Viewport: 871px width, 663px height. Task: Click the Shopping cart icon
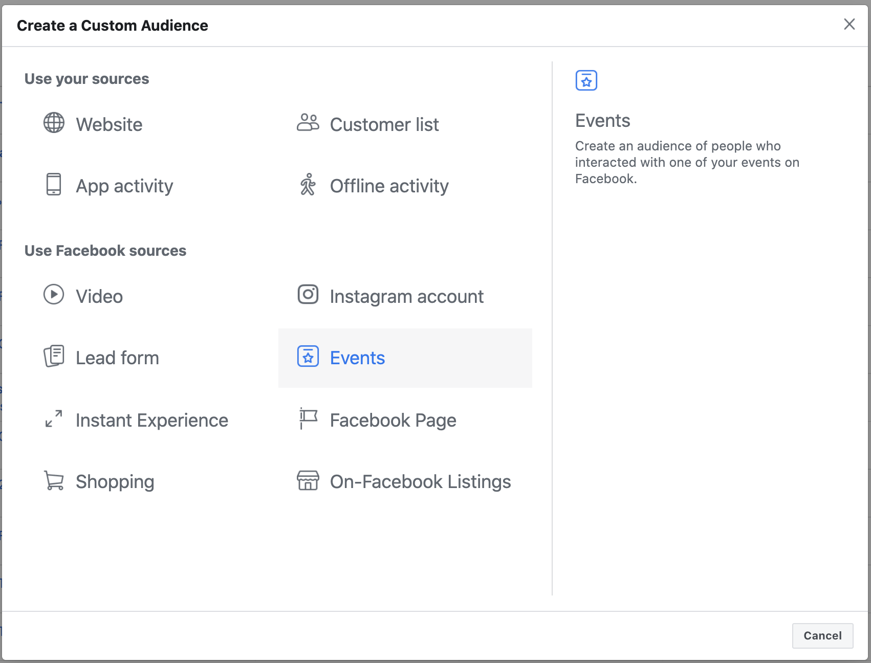[54, 480]
